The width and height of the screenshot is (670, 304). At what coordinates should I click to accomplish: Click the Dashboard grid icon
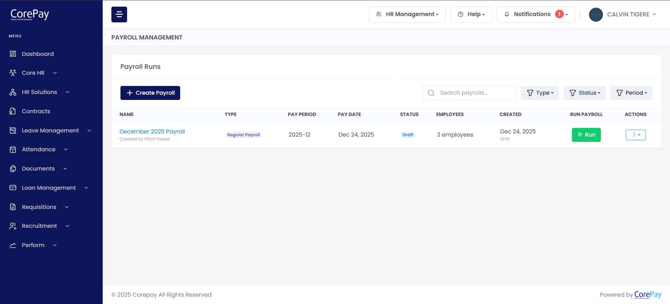click(13, 54)
